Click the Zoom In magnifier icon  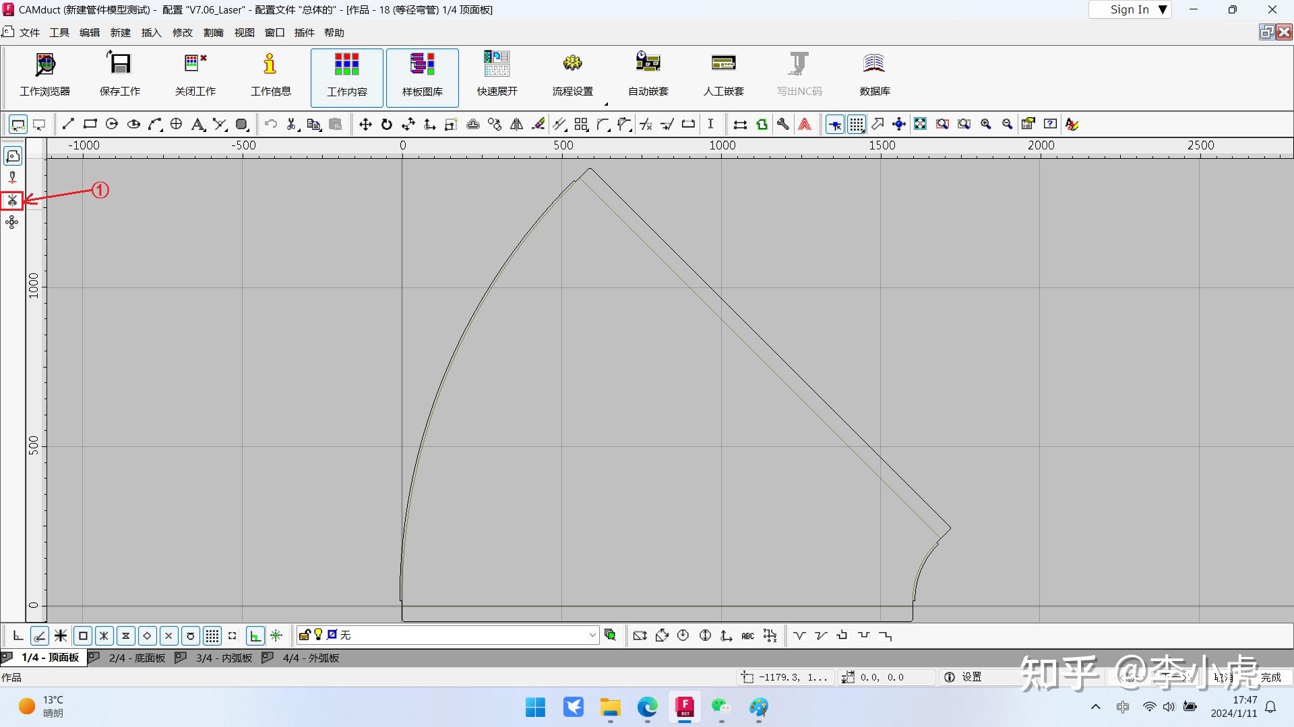pyautogui.click(x=986, y=124)
